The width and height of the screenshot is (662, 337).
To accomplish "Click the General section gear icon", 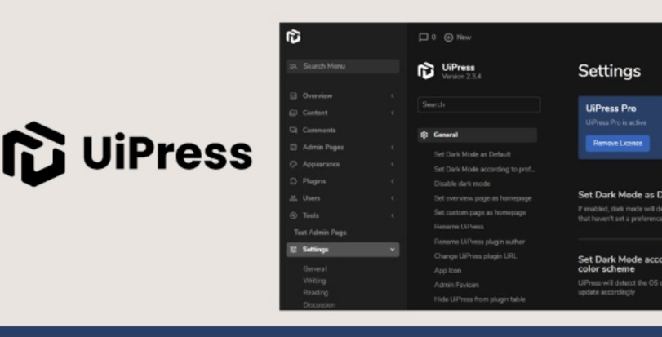I will tap(424, 135).
